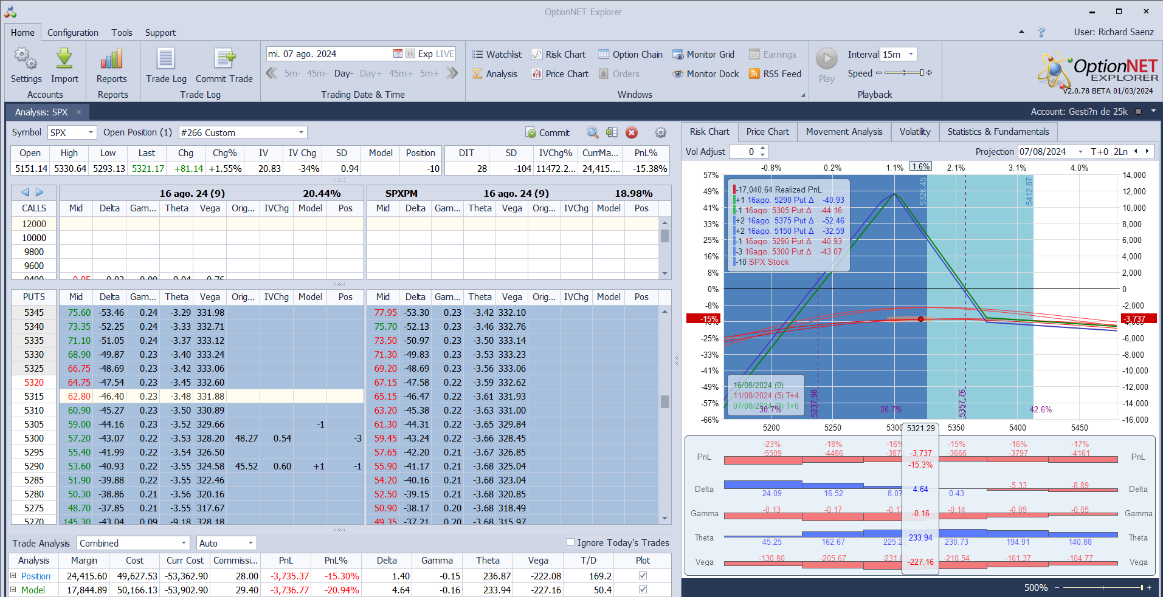1163x597 pixels.
Task: Expand the Position row in Trade Analysis
Action: [x=13, y=576]
